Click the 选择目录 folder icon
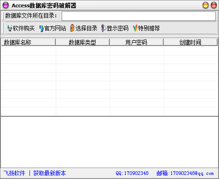 click(x=73, y=28)
